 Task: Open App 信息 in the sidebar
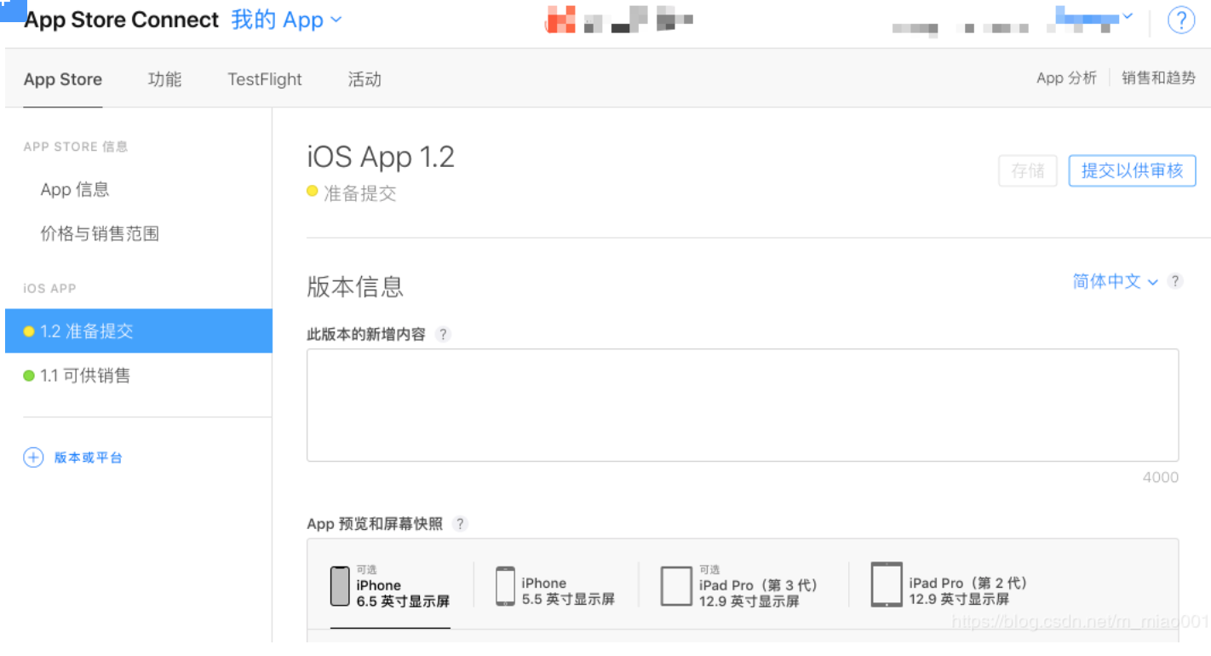[75, 189]
